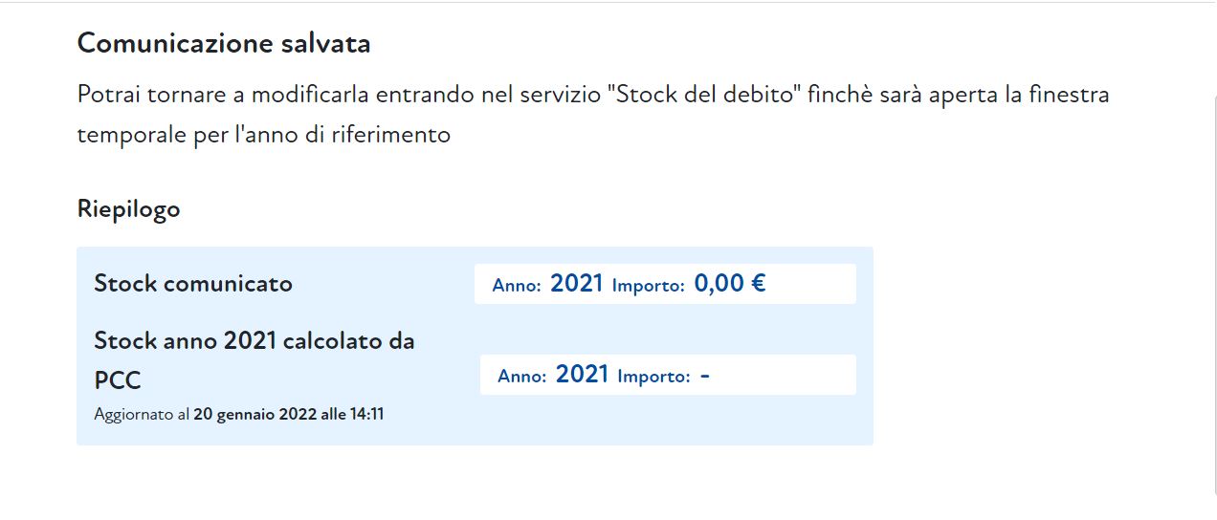
Task: Click the "Aggiornato al" update note
Action: pos(142,415)
